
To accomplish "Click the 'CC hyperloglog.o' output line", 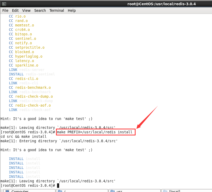I will (x=26, y=56).
